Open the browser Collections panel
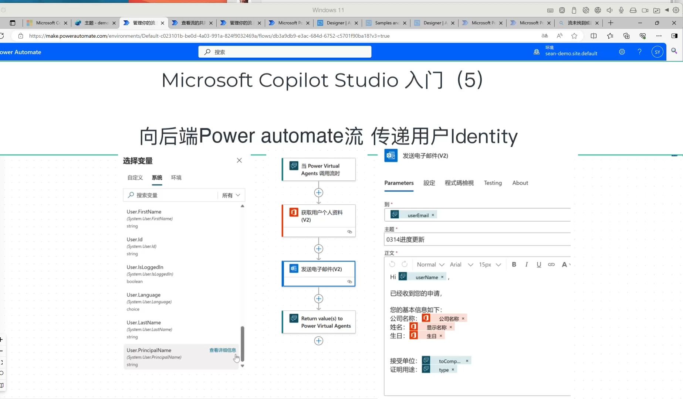Viewport: 683px width, 399px height. 626,36
